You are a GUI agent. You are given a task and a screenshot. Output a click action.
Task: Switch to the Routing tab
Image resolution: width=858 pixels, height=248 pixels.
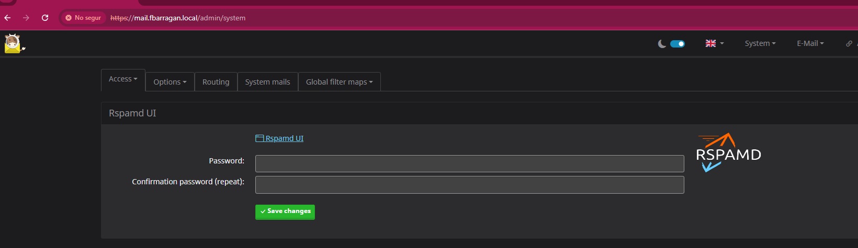tap(216, 82)
